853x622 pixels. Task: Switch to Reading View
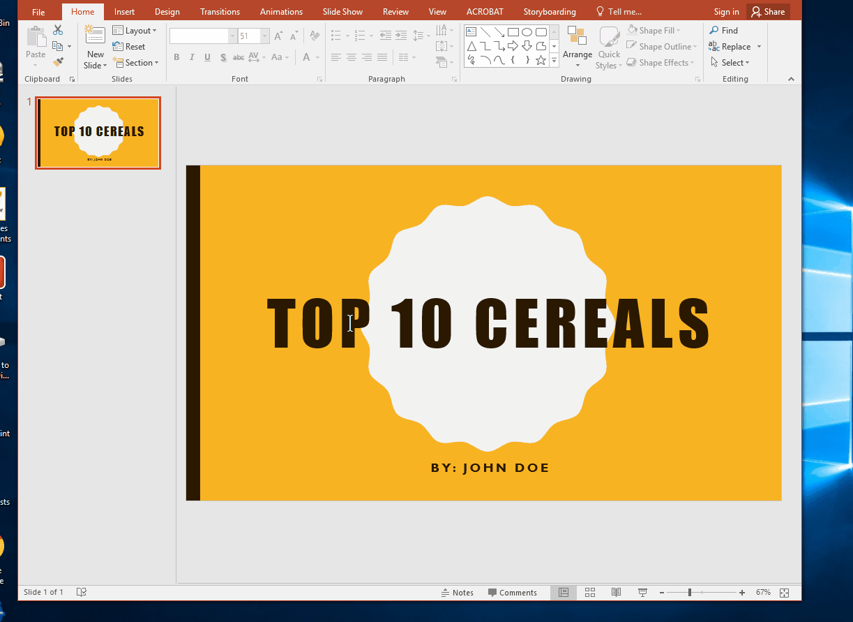point(616,592)
